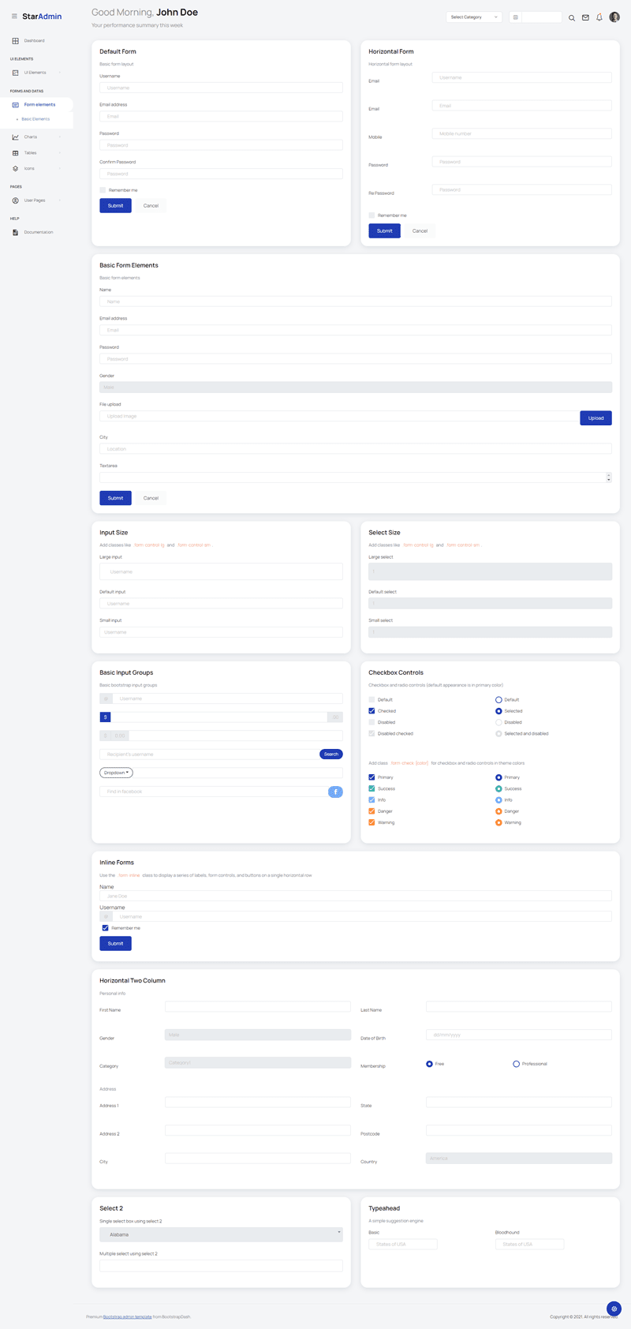The image size is (631, 1329).
Task: Open the Gender select in Basic Form Elements
Action: pos(356,387)
